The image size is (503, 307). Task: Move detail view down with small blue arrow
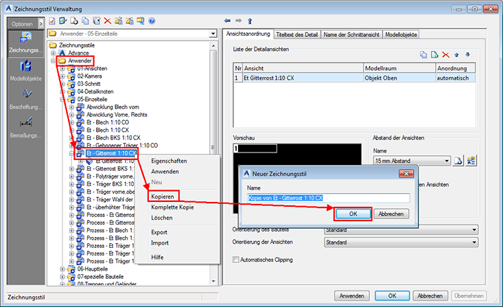[468, 55]
